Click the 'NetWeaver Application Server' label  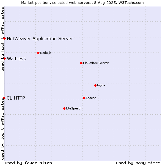40,39
